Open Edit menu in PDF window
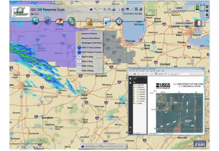Viewport: 219px width, 151px height. [x=134, y=71]
